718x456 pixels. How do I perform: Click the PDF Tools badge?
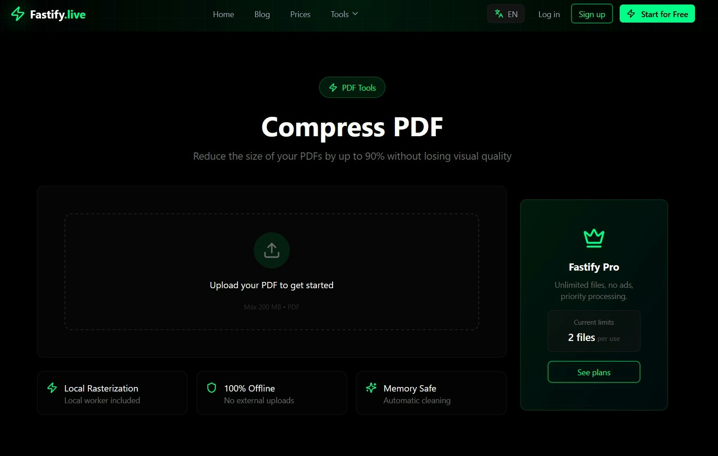coord(352,88)
